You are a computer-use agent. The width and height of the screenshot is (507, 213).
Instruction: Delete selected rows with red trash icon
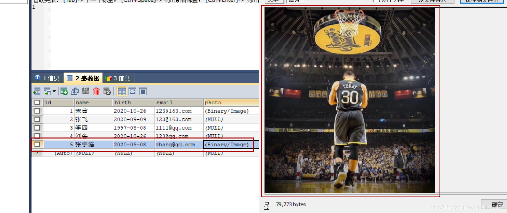pyautogui.click(x=96, y=91)
